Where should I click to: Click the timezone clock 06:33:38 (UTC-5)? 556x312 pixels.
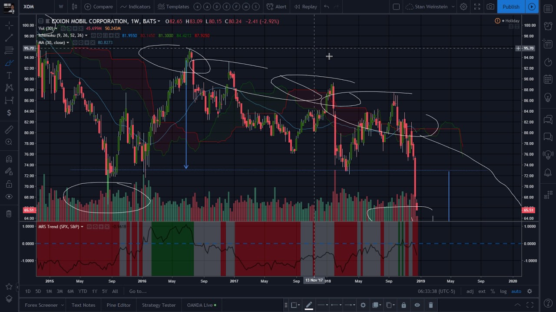[x=436, y=291]
